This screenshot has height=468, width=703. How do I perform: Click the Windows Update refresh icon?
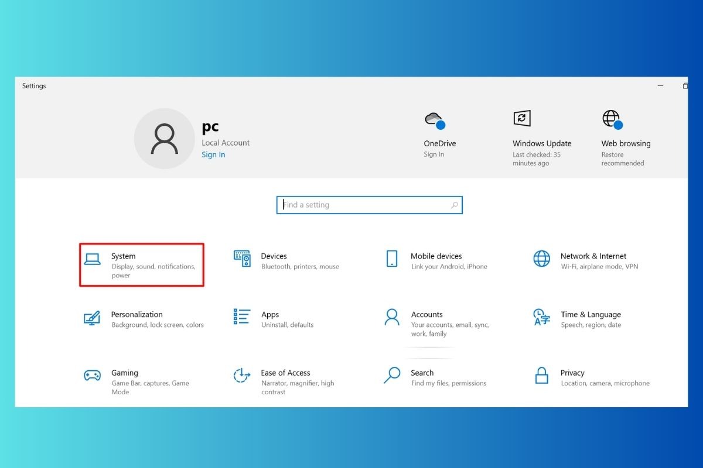(522, 119)
